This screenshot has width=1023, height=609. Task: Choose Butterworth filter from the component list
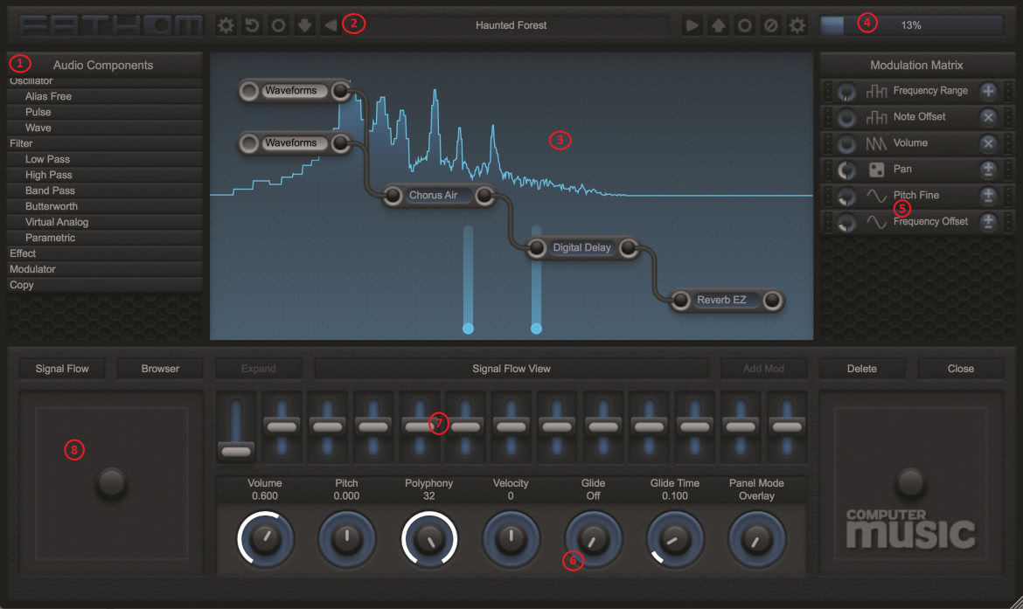tap(104, 207)
